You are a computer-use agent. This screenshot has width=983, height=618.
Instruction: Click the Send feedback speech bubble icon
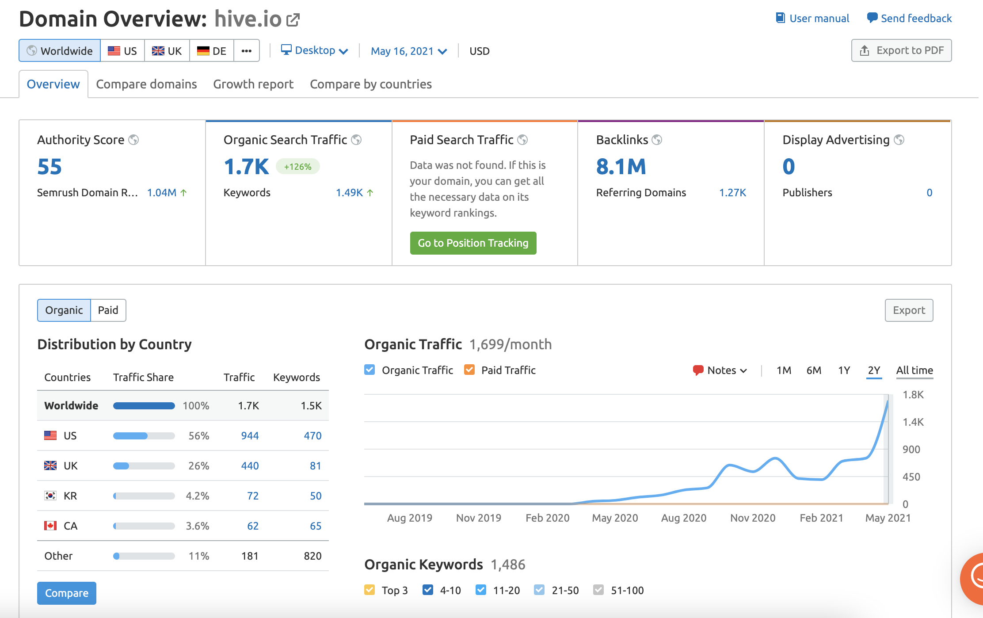click(x=872, y=18)
